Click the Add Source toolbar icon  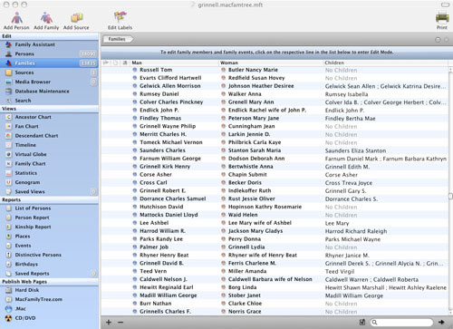(x=76, y=21)
